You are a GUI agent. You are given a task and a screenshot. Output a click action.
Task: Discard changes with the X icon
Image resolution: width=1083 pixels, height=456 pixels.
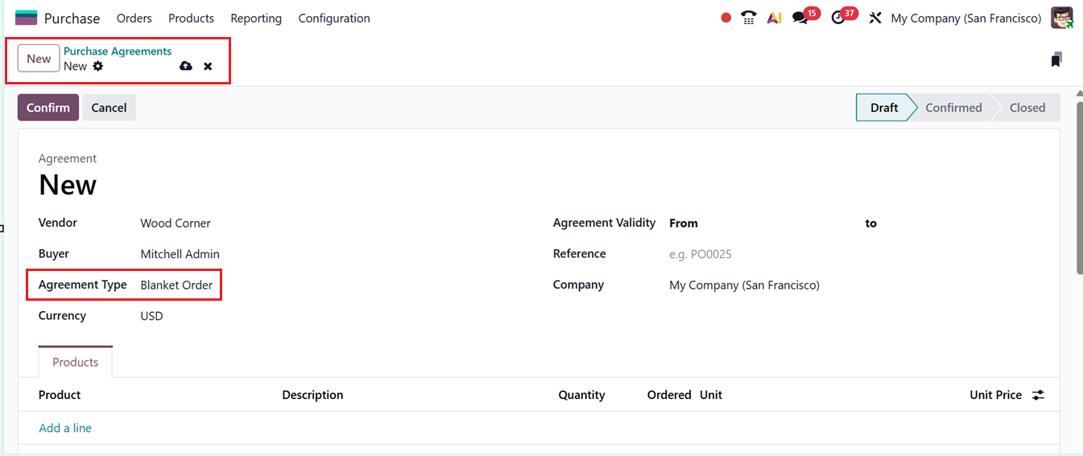pyautogui.click(x=208, y=66)
